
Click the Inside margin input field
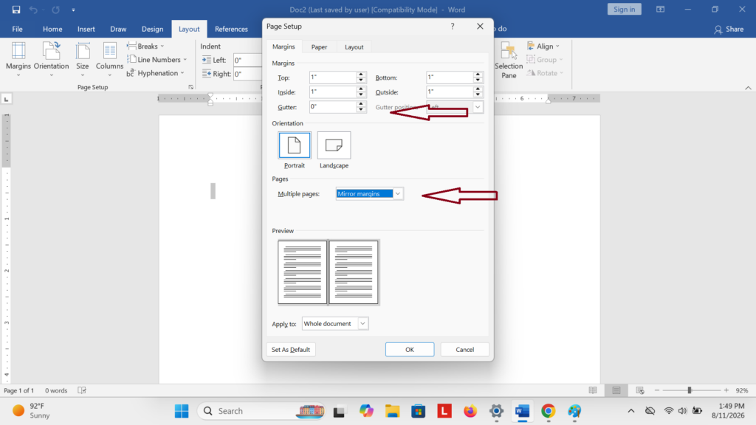333,92
